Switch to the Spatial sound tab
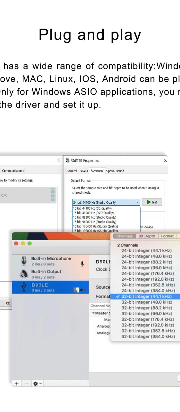 (115, 171)
